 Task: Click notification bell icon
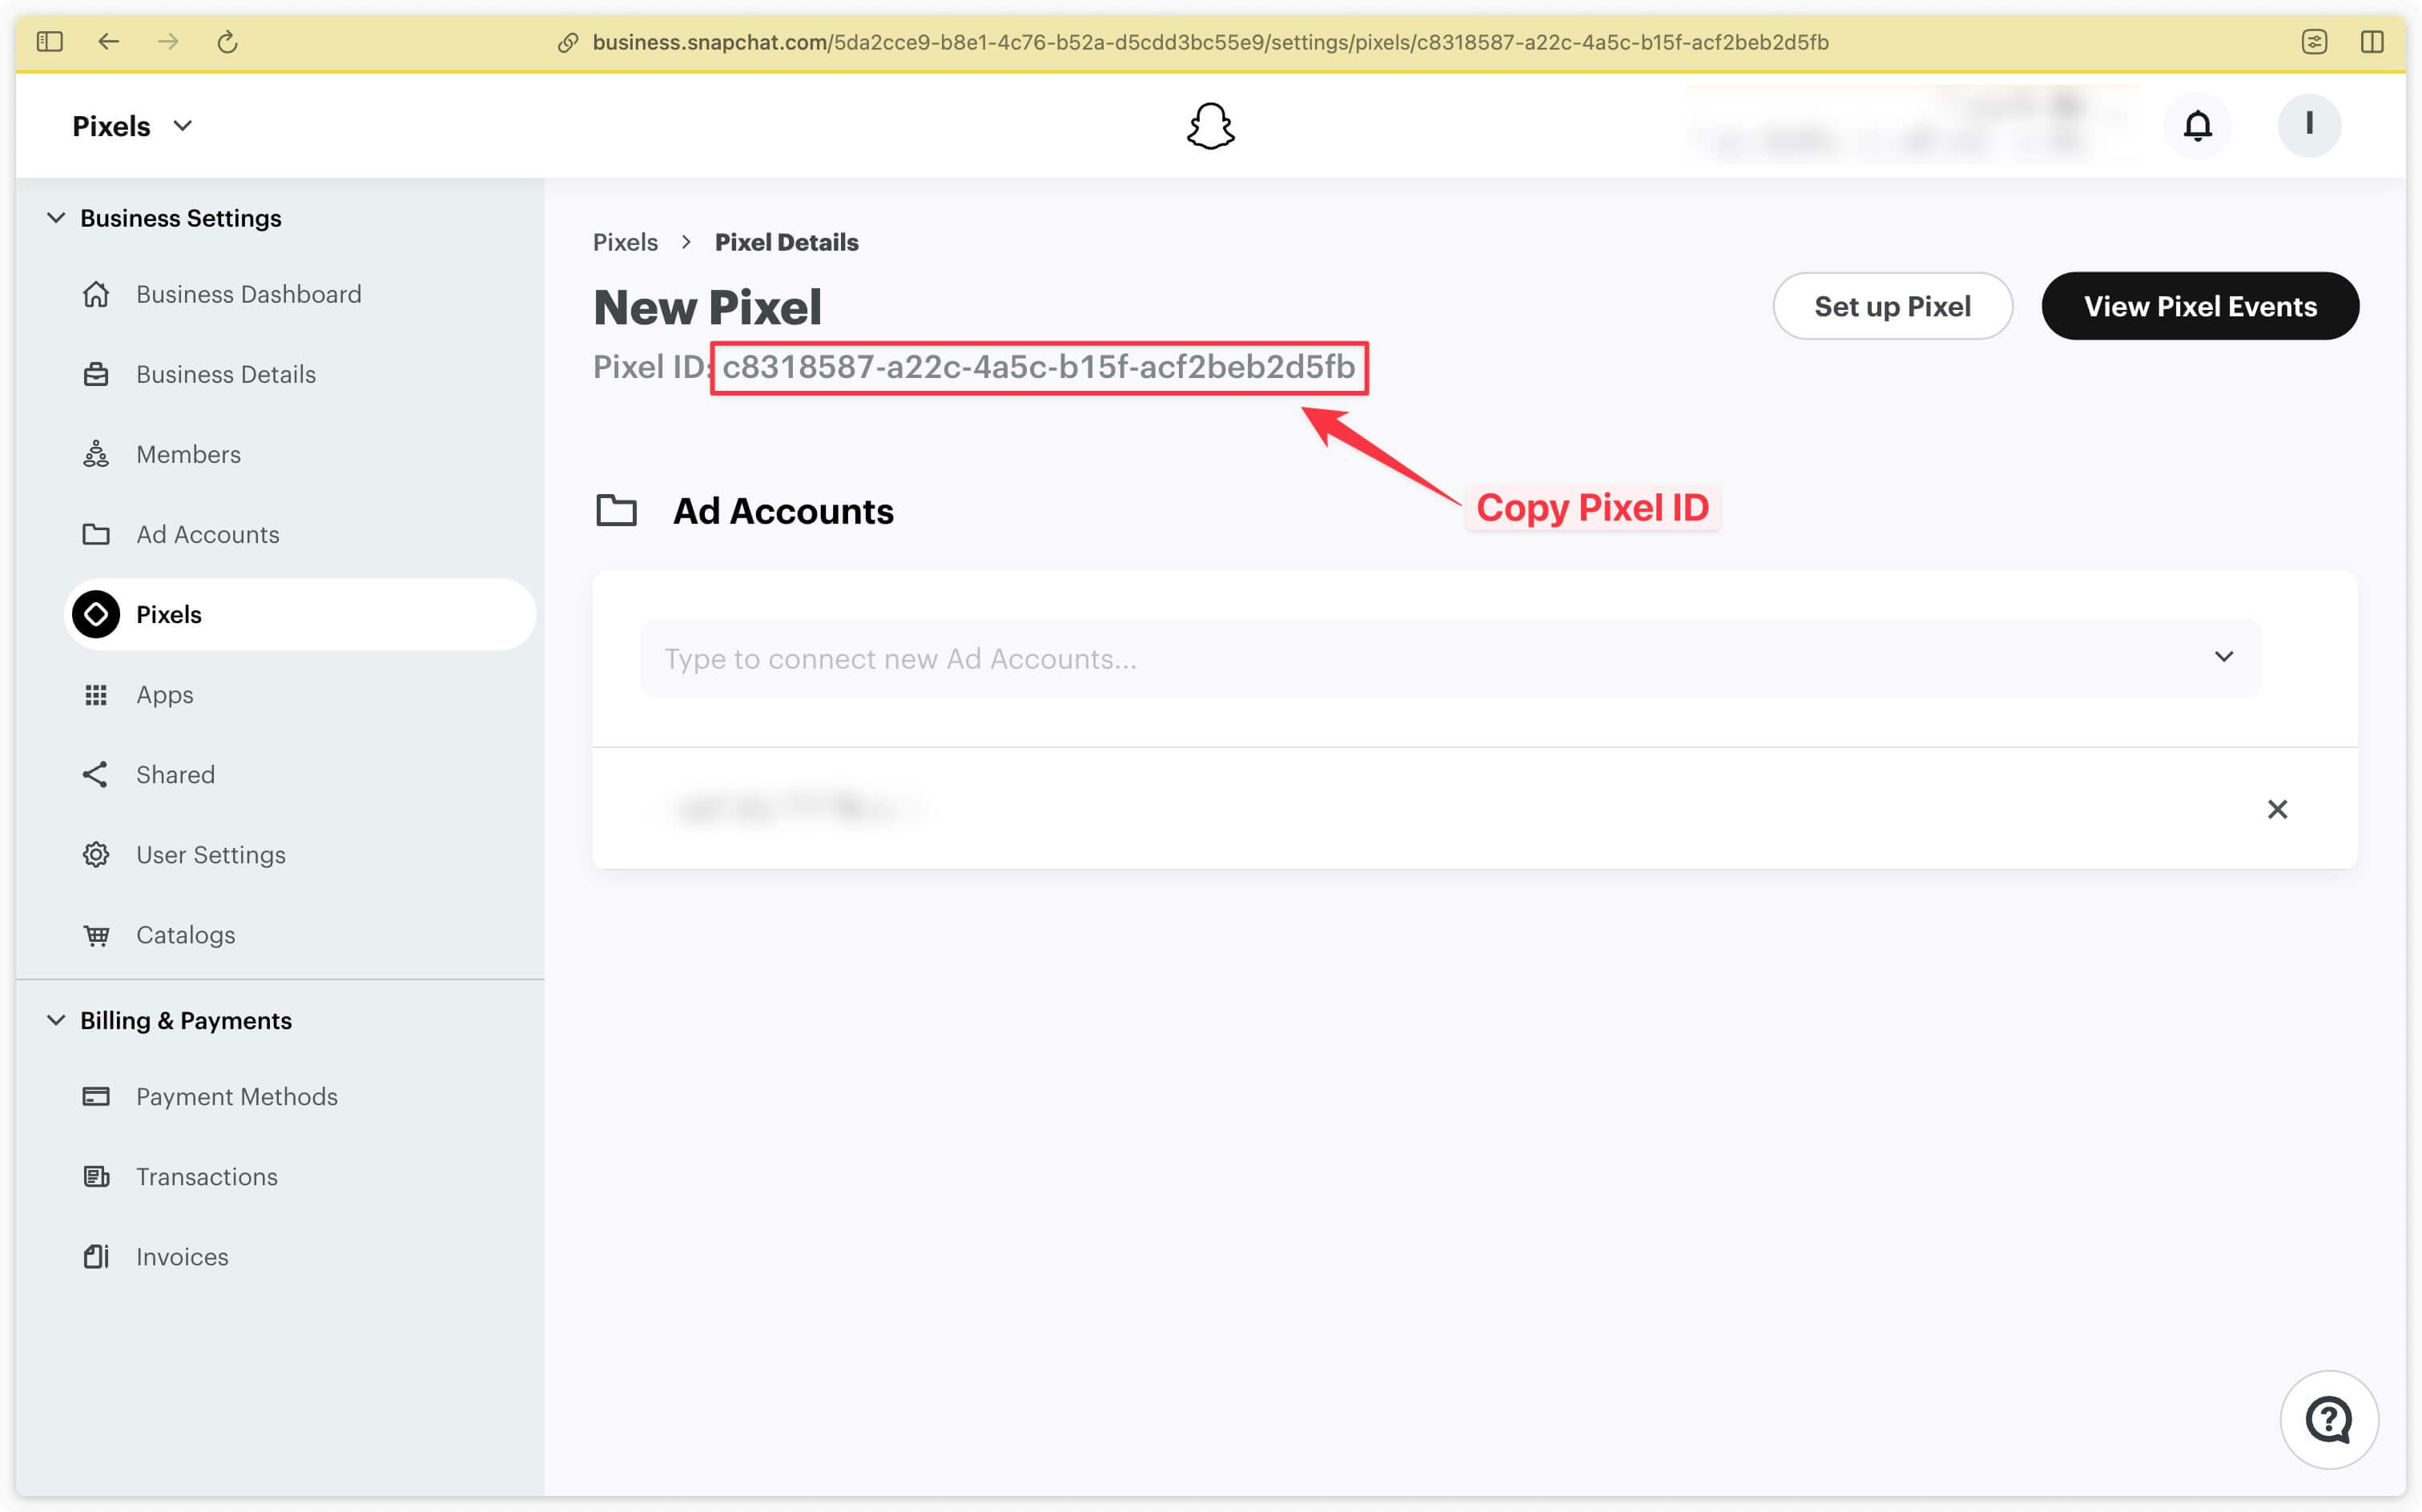point(2198,123)
